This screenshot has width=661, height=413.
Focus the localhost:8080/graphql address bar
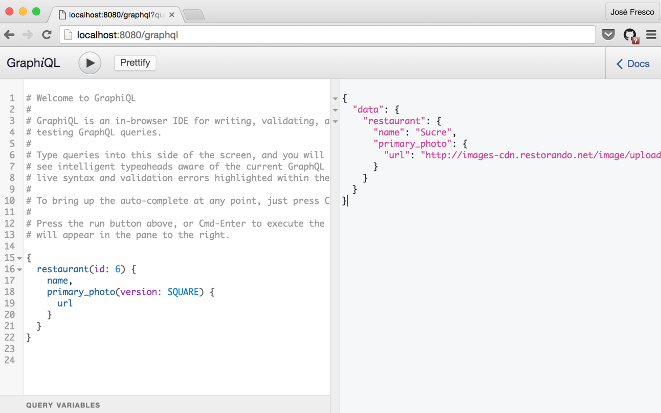[x=327, y=35]
